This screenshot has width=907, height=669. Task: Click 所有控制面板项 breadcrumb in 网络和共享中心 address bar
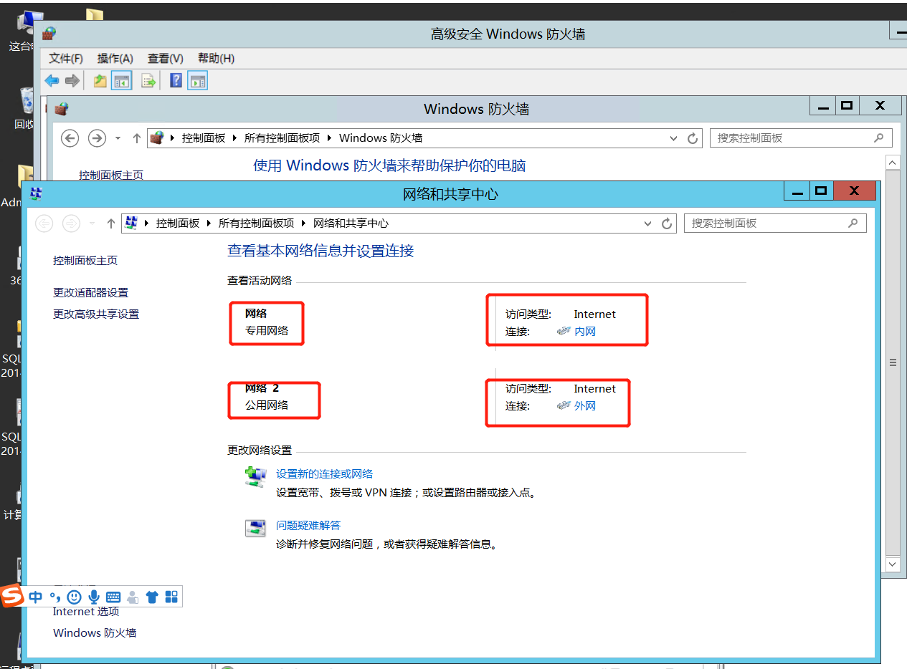click(x=257, y=223)
